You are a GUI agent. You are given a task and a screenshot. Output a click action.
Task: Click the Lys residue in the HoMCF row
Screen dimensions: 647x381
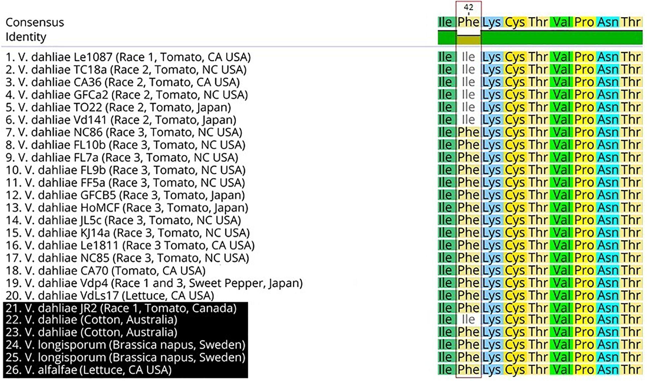(x=492, y=208)
